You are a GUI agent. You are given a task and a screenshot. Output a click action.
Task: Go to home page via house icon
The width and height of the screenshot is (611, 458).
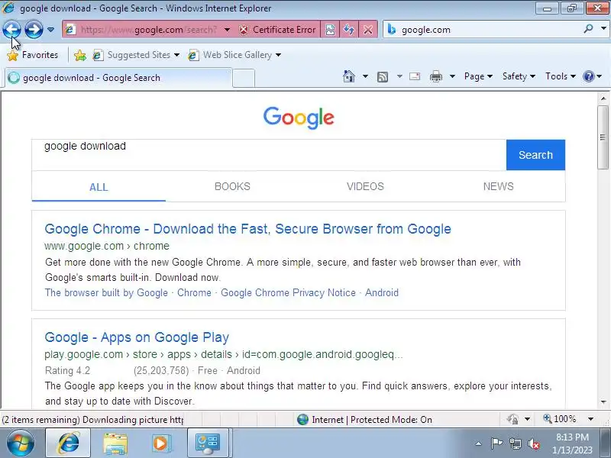click(349, 76)
